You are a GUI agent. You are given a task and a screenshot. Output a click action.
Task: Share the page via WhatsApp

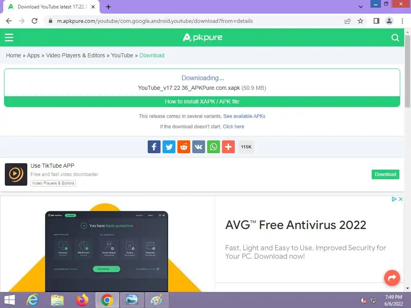(214, 147)
